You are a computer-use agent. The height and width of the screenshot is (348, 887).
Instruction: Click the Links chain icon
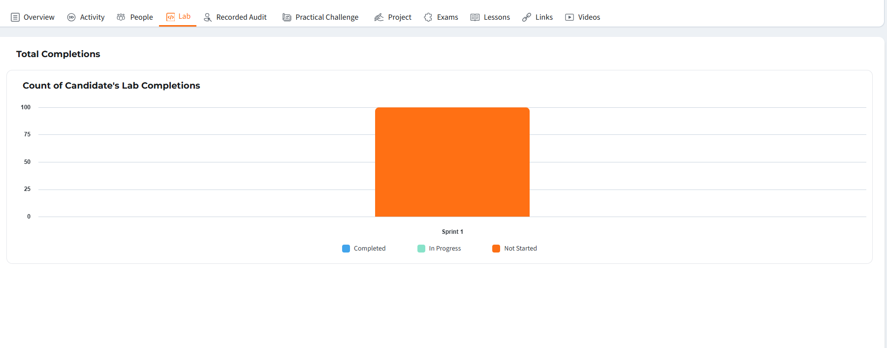coord(527,17)
